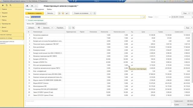Click the post document icon after Записать
Screen dimensions: 193x108
59,13
